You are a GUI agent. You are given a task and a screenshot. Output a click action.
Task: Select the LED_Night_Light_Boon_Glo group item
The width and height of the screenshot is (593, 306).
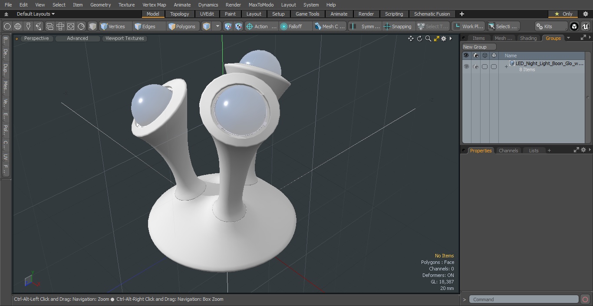(x=549, y=63)
